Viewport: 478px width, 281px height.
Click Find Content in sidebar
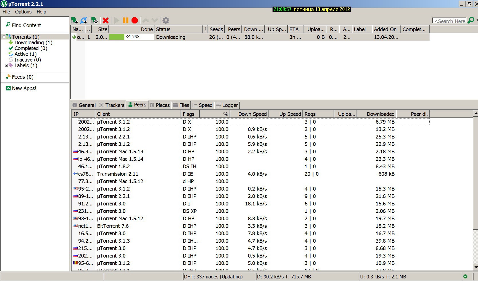click(26, 25)
